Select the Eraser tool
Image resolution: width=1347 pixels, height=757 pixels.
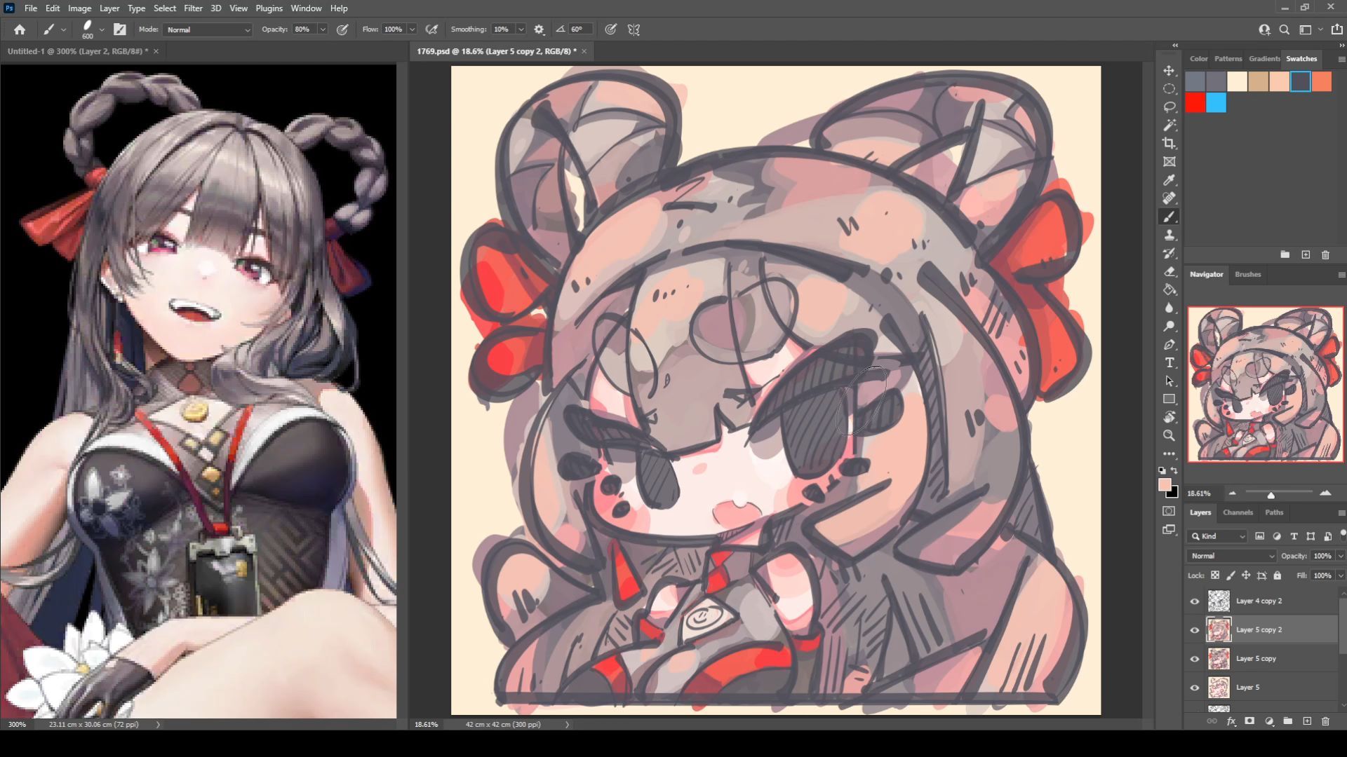1170,272
